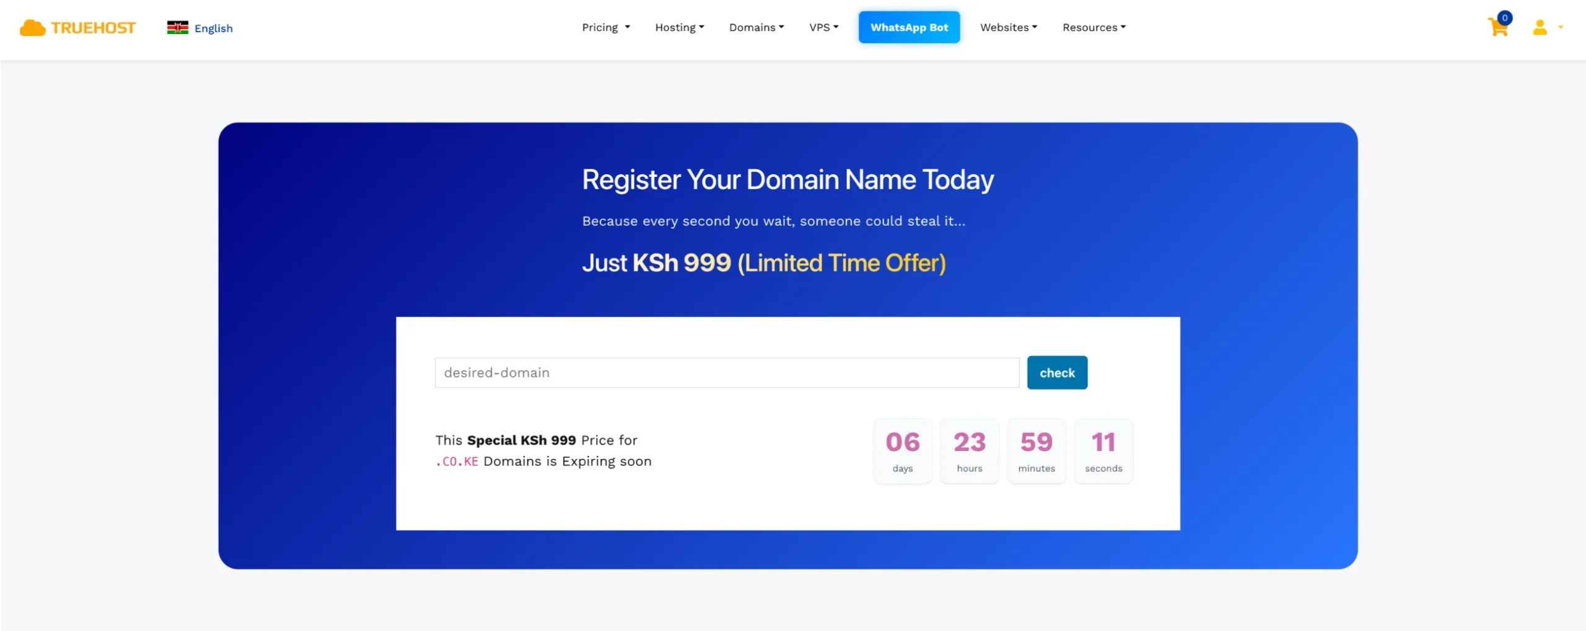Click the 'Because every second you wait' subtitle
This screenshot has height=631, width=1586.
tap(774, 221)
